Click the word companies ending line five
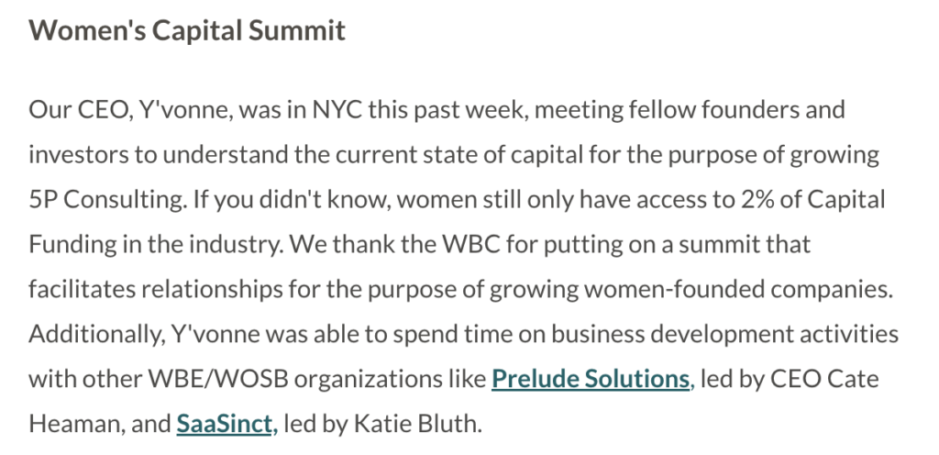 tap(832, 291)
